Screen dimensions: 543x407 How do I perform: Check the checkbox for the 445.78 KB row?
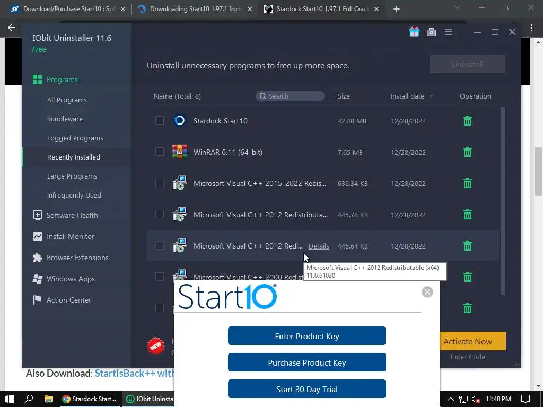(x=159, y=214)
